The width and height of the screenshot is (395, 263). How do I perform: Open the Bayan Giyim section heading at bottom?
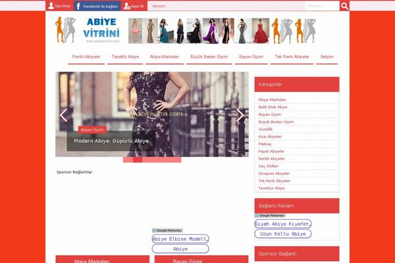click(188, 261)
